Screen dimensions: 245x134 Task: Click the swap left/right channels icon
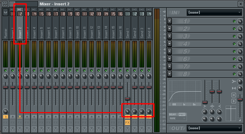(x=234, y=95)
